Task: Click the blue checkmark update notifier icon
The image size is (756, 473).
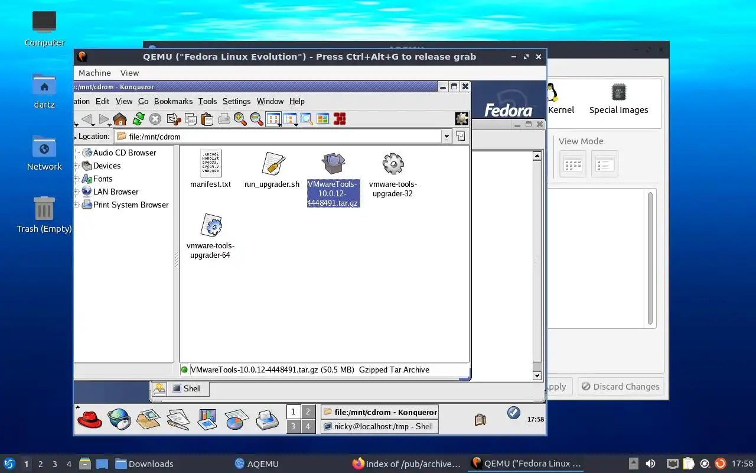Action: (x=514, y=412)
